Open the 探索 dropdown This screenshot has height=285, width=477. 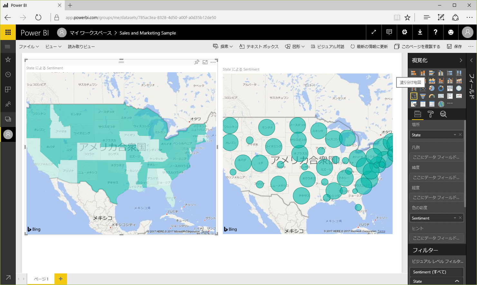click(223, 47)
